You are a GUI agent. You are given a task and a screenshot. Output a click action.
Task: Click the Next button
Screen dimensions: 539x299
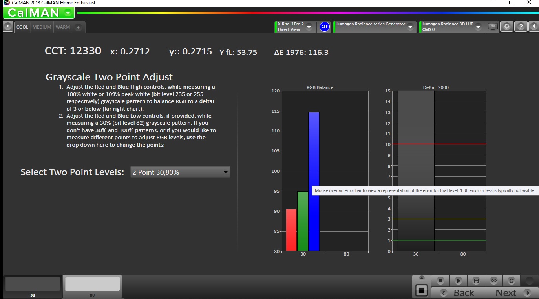pos(510,293)
